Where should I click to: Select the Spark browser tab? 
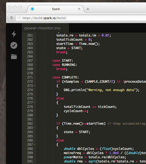tap(56, 9)
